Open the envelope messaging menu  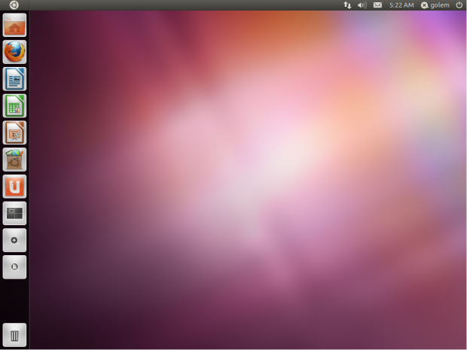(377, 5)
